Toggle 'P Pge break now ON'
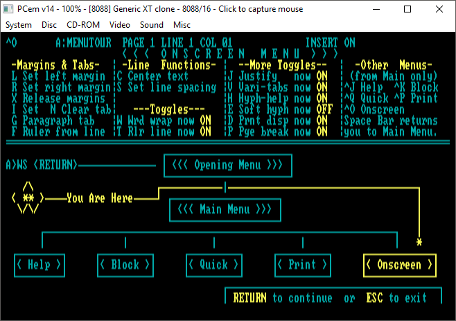456x321 pixels. click(x=277, y=132)
